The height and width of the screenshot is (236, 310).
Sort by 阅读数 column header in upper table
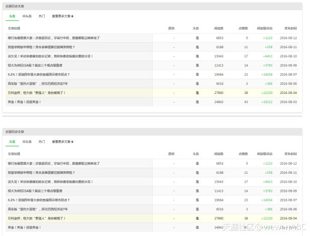219,28
